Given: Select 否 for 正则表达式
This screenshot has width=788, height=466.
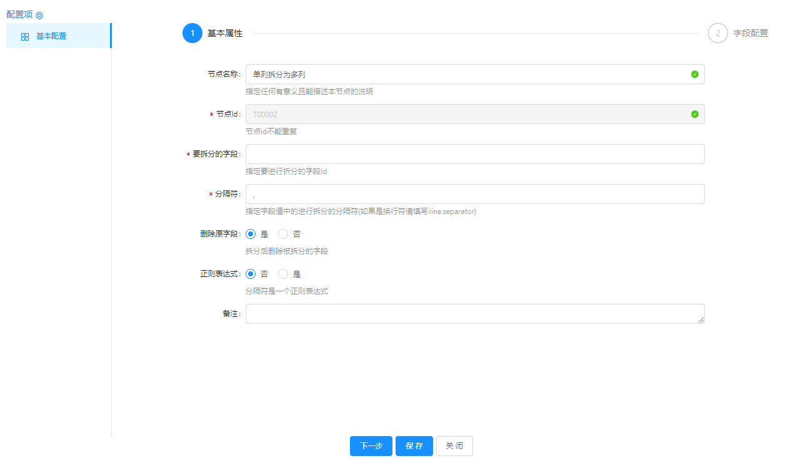Looking at the screenshot, I should tap(251, 274).
